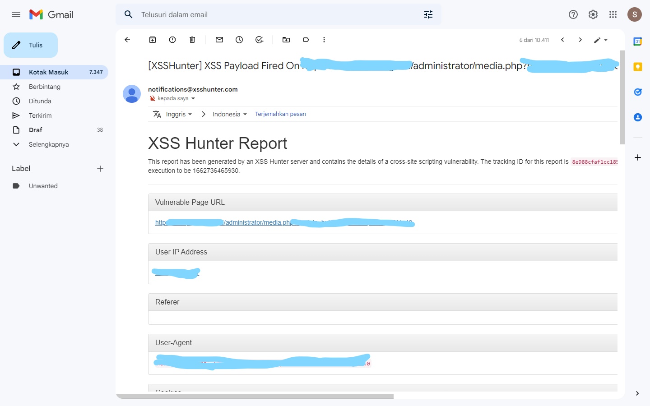The height and width of the screenshot is (406, 650).
Task: Click the redacted User IP Address link
Action: click(177, 272)
